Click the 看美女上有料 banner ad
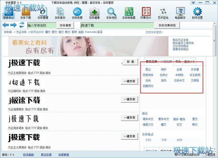The image size is (218, 158). click(x=88, y=46)
